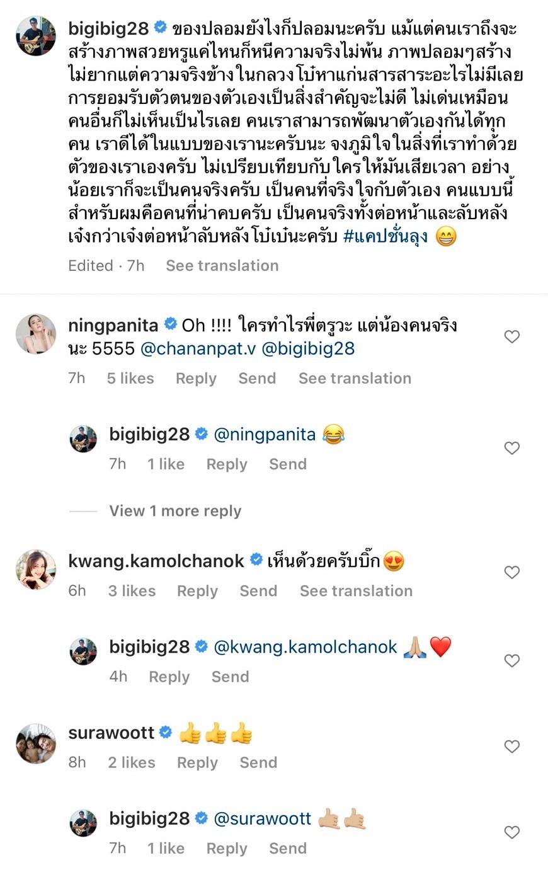Like bigibig28's reply to ningpanita
Image resolution: width=548 pixels, height=870 pixels.
(x=512, y=448)
